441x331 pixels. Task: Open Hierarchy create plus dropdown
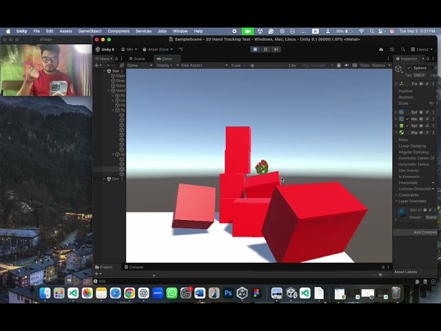point(98,66)
